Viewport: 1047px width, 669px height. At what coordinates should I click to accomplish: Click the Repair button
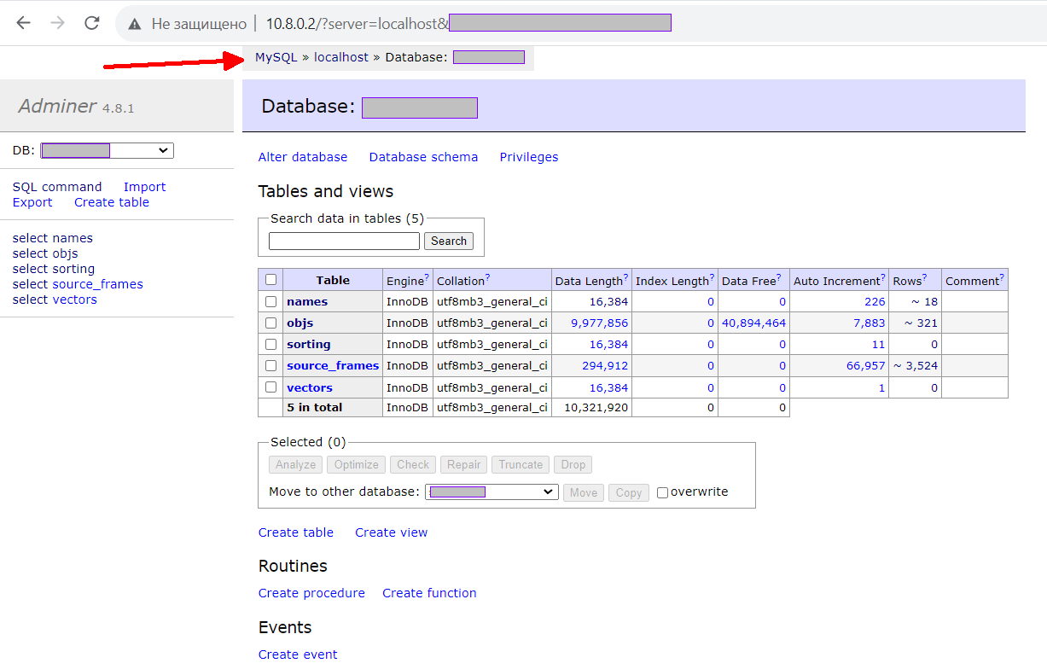[463, 465]
